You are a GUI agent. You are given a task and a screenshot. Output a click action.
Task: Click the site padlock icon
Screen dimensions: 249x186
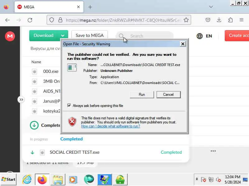coord(60,20)
